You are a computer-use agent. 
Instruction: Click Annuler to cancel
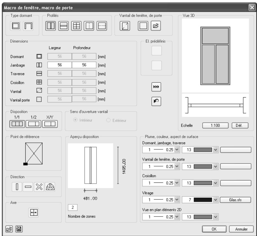coord(241,229)
